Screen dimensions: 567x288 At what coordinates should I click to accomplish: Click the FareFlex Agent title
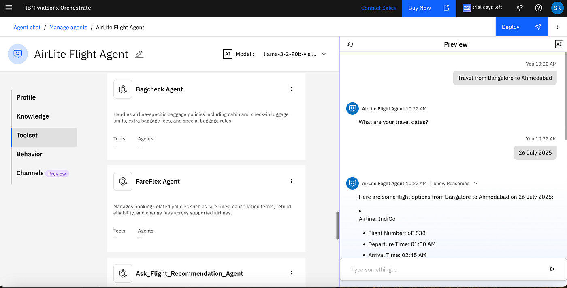158,181
